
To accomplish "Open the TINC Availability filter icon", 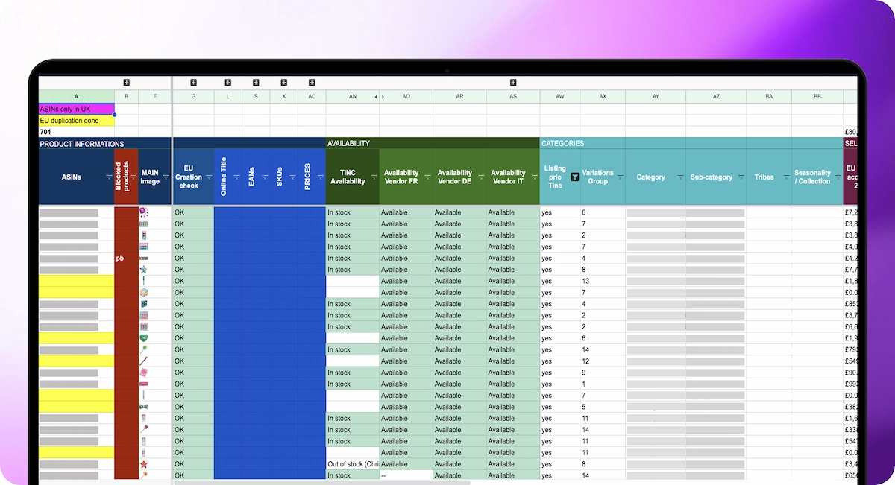I will coord(374,177).
